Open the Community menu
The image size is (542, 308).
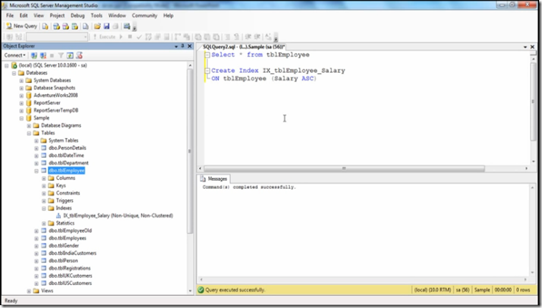pyautogui.click(x=145, y=16)
